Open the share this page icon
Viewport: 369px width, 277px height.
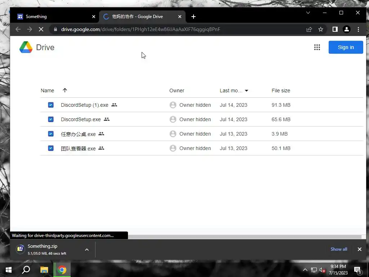point(309,29)
